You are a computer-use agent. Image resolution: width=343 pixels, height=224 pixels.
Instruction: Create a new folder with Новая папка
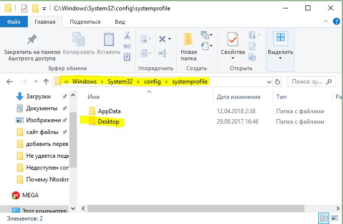point(189,46)
